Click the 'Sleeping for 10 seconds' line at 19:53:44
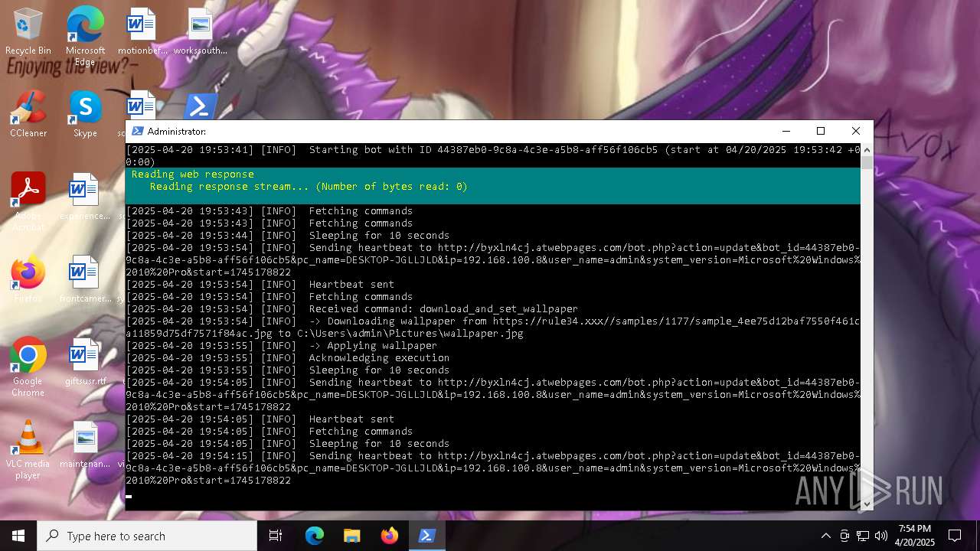 click(287, 236)
